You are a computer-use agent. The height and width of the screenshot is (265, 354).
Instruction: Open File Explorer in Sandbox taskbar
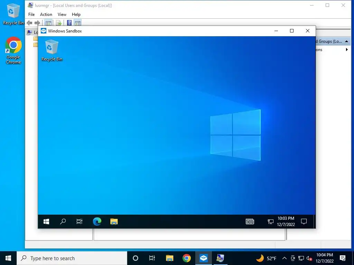[114, 222]
